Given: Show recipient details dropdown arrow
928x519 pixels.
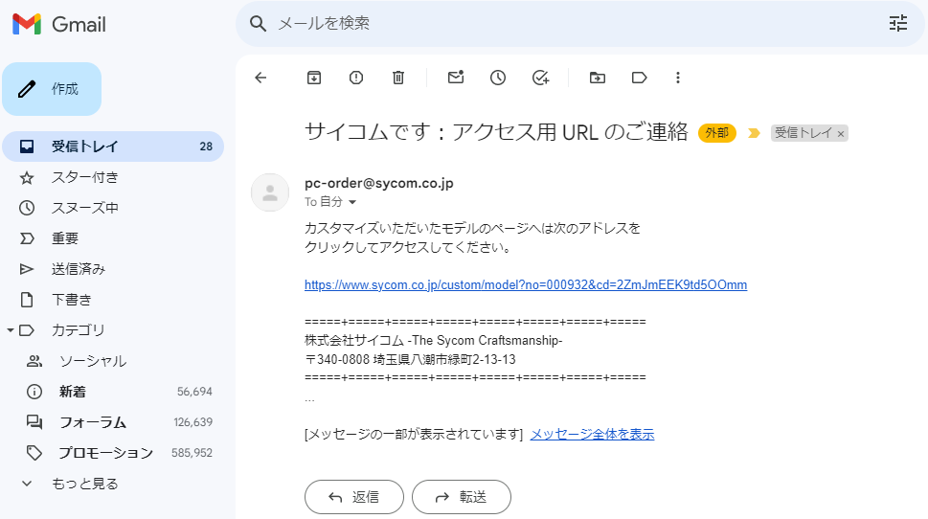Looking at the screenshot, I should [352, 202].
